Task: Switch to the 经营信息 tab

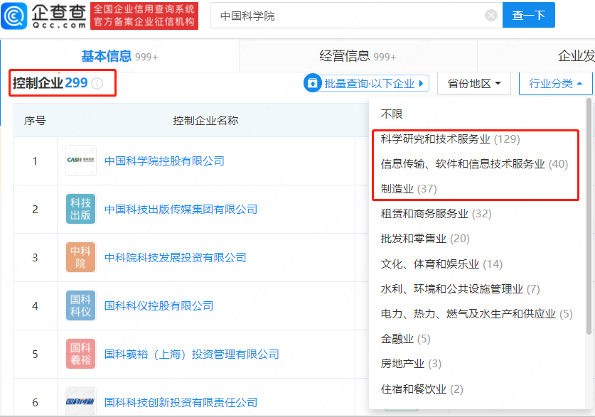Action: (x=358, y=56)
